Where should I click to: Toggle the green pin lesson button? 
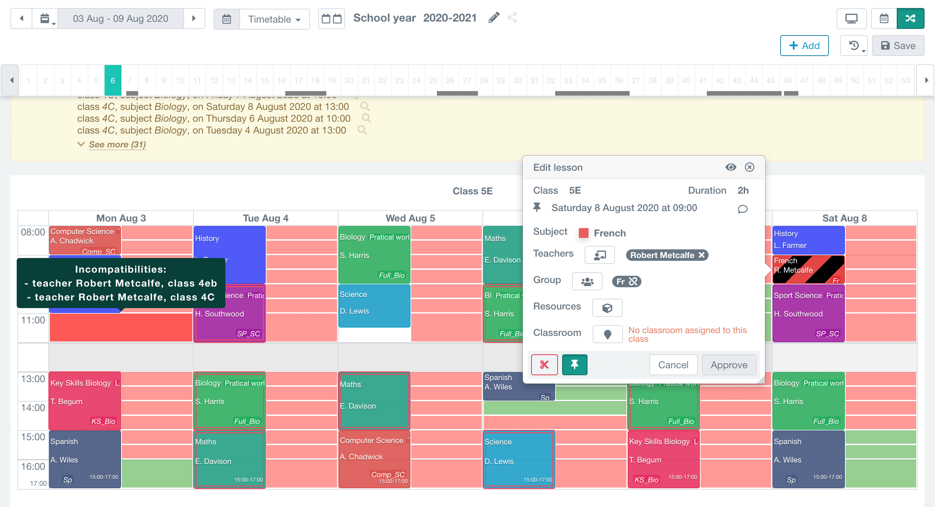coord(574,364)
